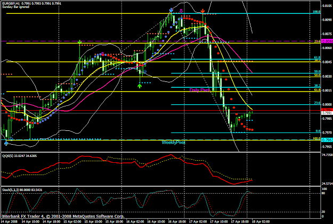Select the magenta 0.8065 price tag

pyautogui.click(x=327, y=41)
